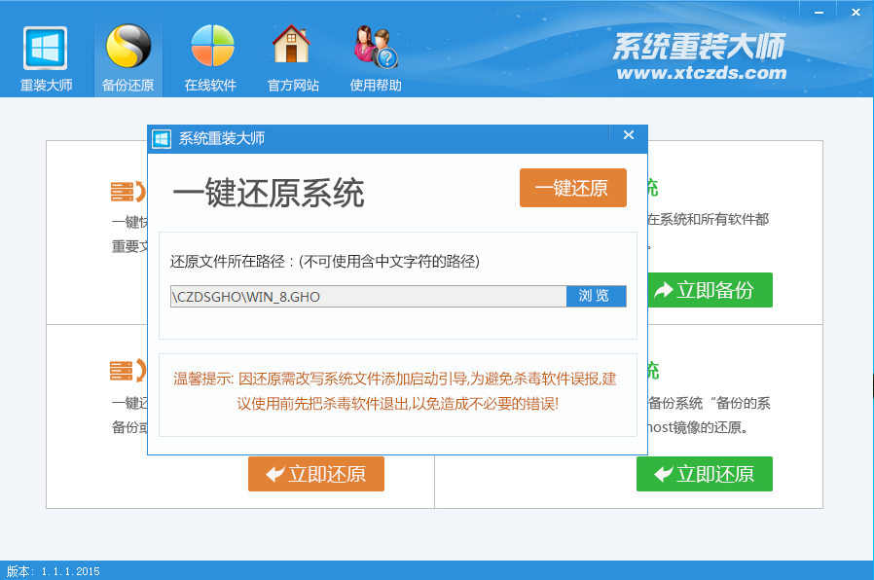Click the restore file path field
The image size is (874, 580).
click(368, 296)
